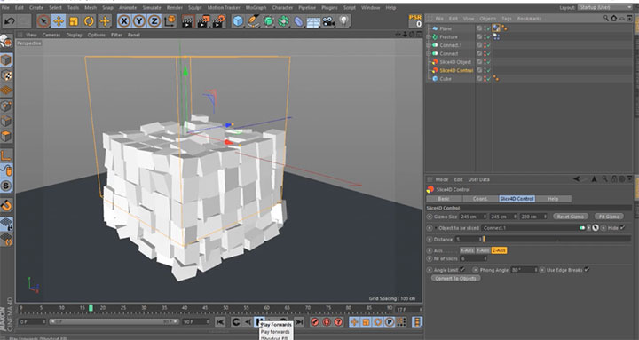639x340 pixels.
Task: Open the Mesh menu
Action: coord(91,8)
